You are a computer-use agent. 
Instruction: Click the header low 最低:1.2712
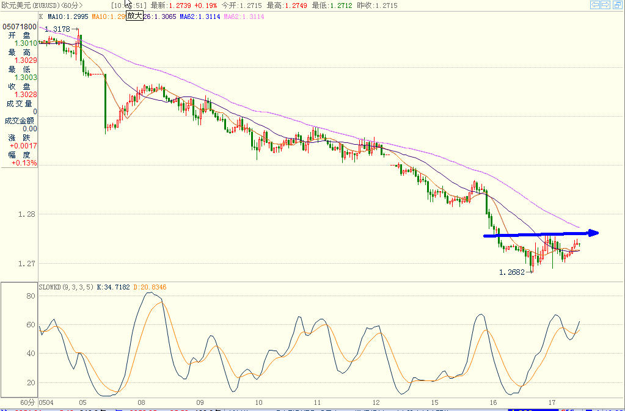(x=332, y=5)
